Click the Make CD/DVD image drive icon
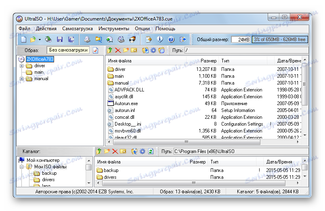 tap(87, 39)
